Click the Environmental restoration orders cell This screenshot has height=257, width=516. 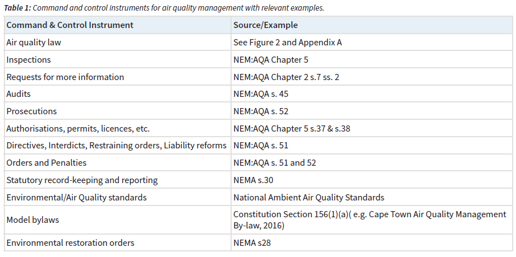coord(70,243)
